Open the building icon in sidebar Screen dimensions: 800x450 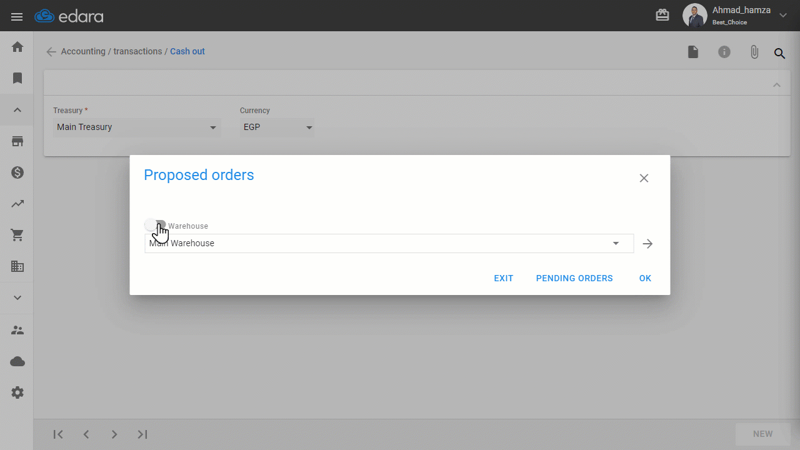(x=17, y=267)
